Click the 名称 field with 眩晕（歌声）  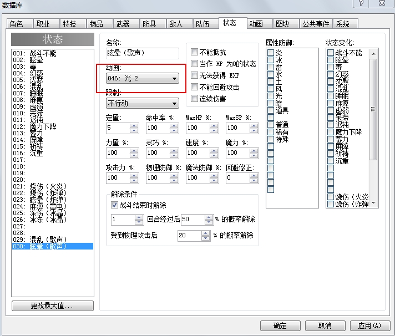pyautogui.click(x=143, y=53)
